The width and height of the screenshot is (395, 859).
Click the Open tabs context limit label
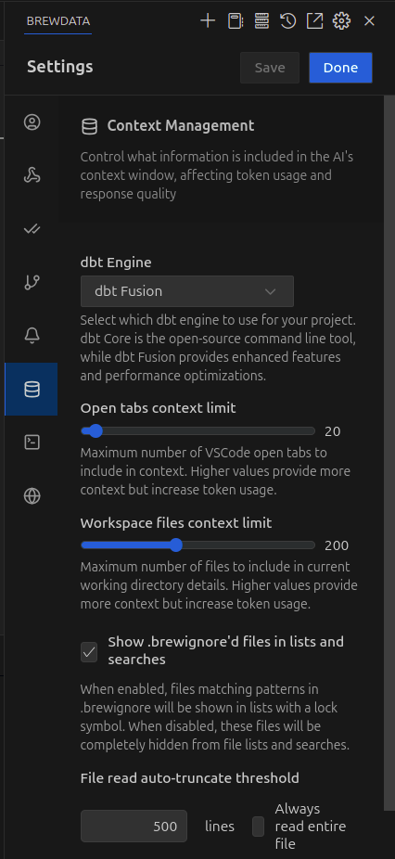tap(158, 408)
